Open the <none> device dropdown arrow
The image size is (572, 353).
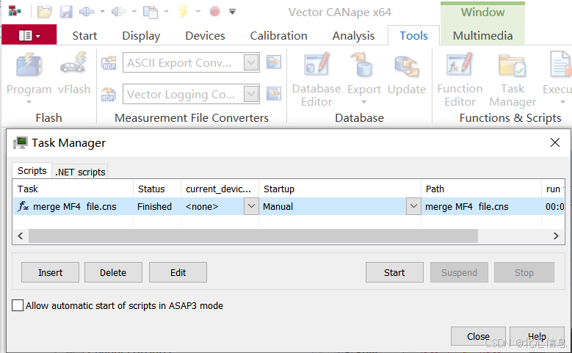251,206
